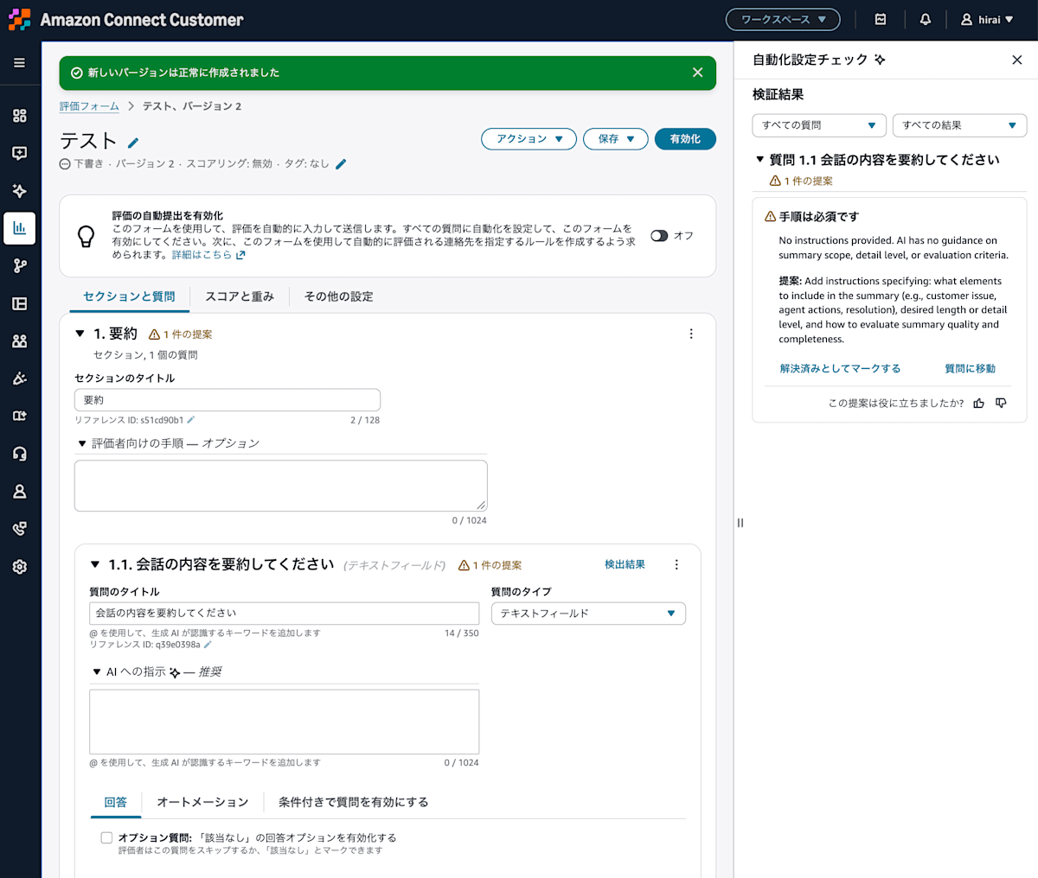Collapse AI への指示 expander
Screen dimensions: 1038x878
click(x=97, y=672)
